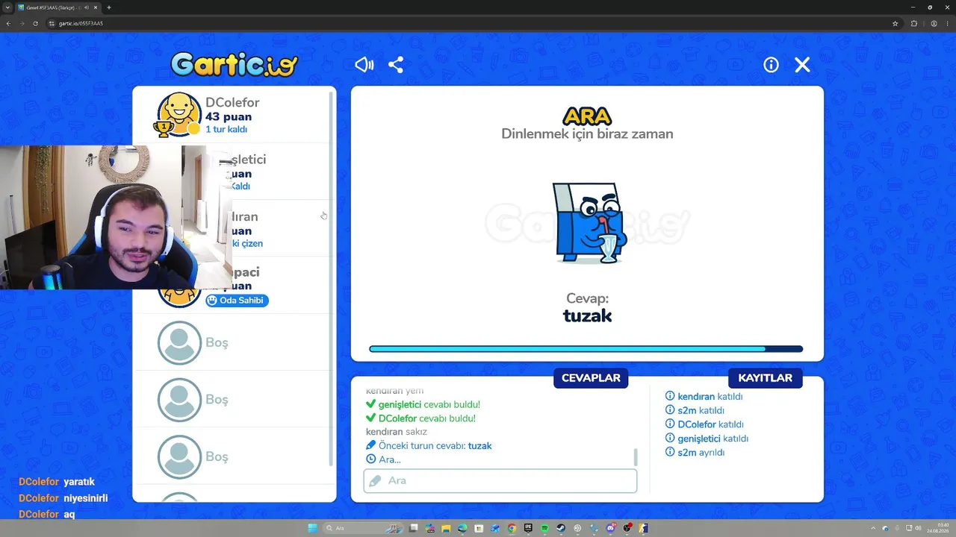The height and width of the screenshot is (537, 956).
Task: Reload the gartic.io page
Action: point(35,23)
